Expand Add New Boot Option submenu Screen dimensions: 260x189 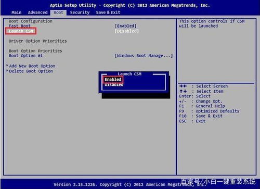click(x=32, y=66)
